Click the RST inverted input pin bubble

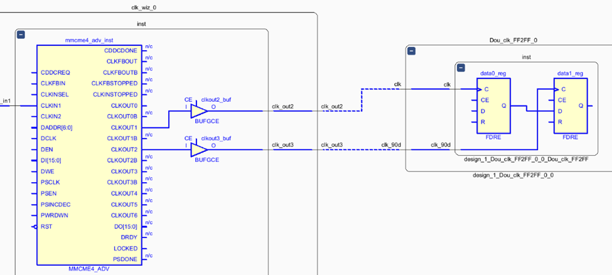point(35,226)
